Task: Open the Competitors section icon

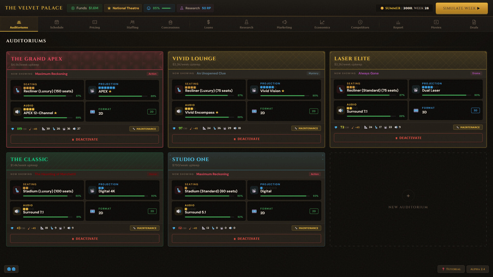Action: (360, 22)
